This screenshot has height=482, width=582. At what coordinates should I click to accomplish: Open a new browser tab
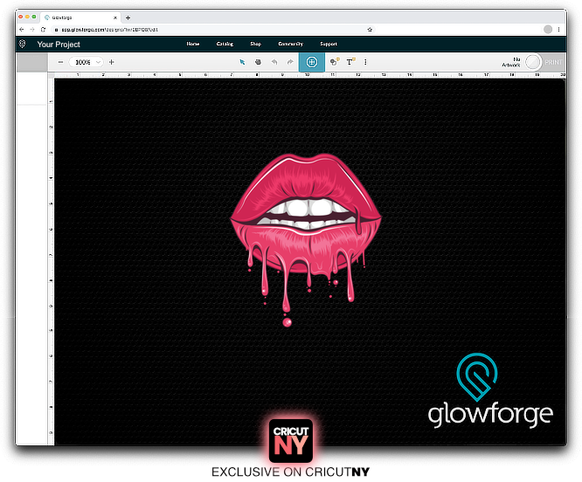click(128, 17)
